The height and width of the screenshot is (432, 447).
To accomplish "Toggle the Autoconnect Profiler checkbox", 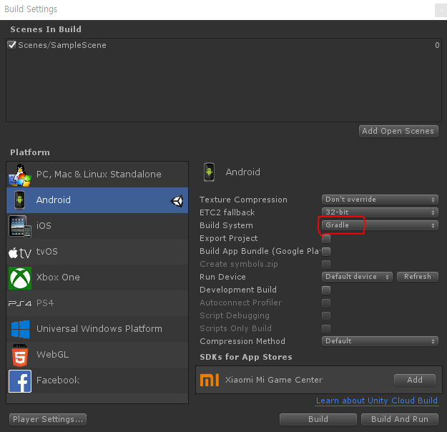I will pos(326,303).
